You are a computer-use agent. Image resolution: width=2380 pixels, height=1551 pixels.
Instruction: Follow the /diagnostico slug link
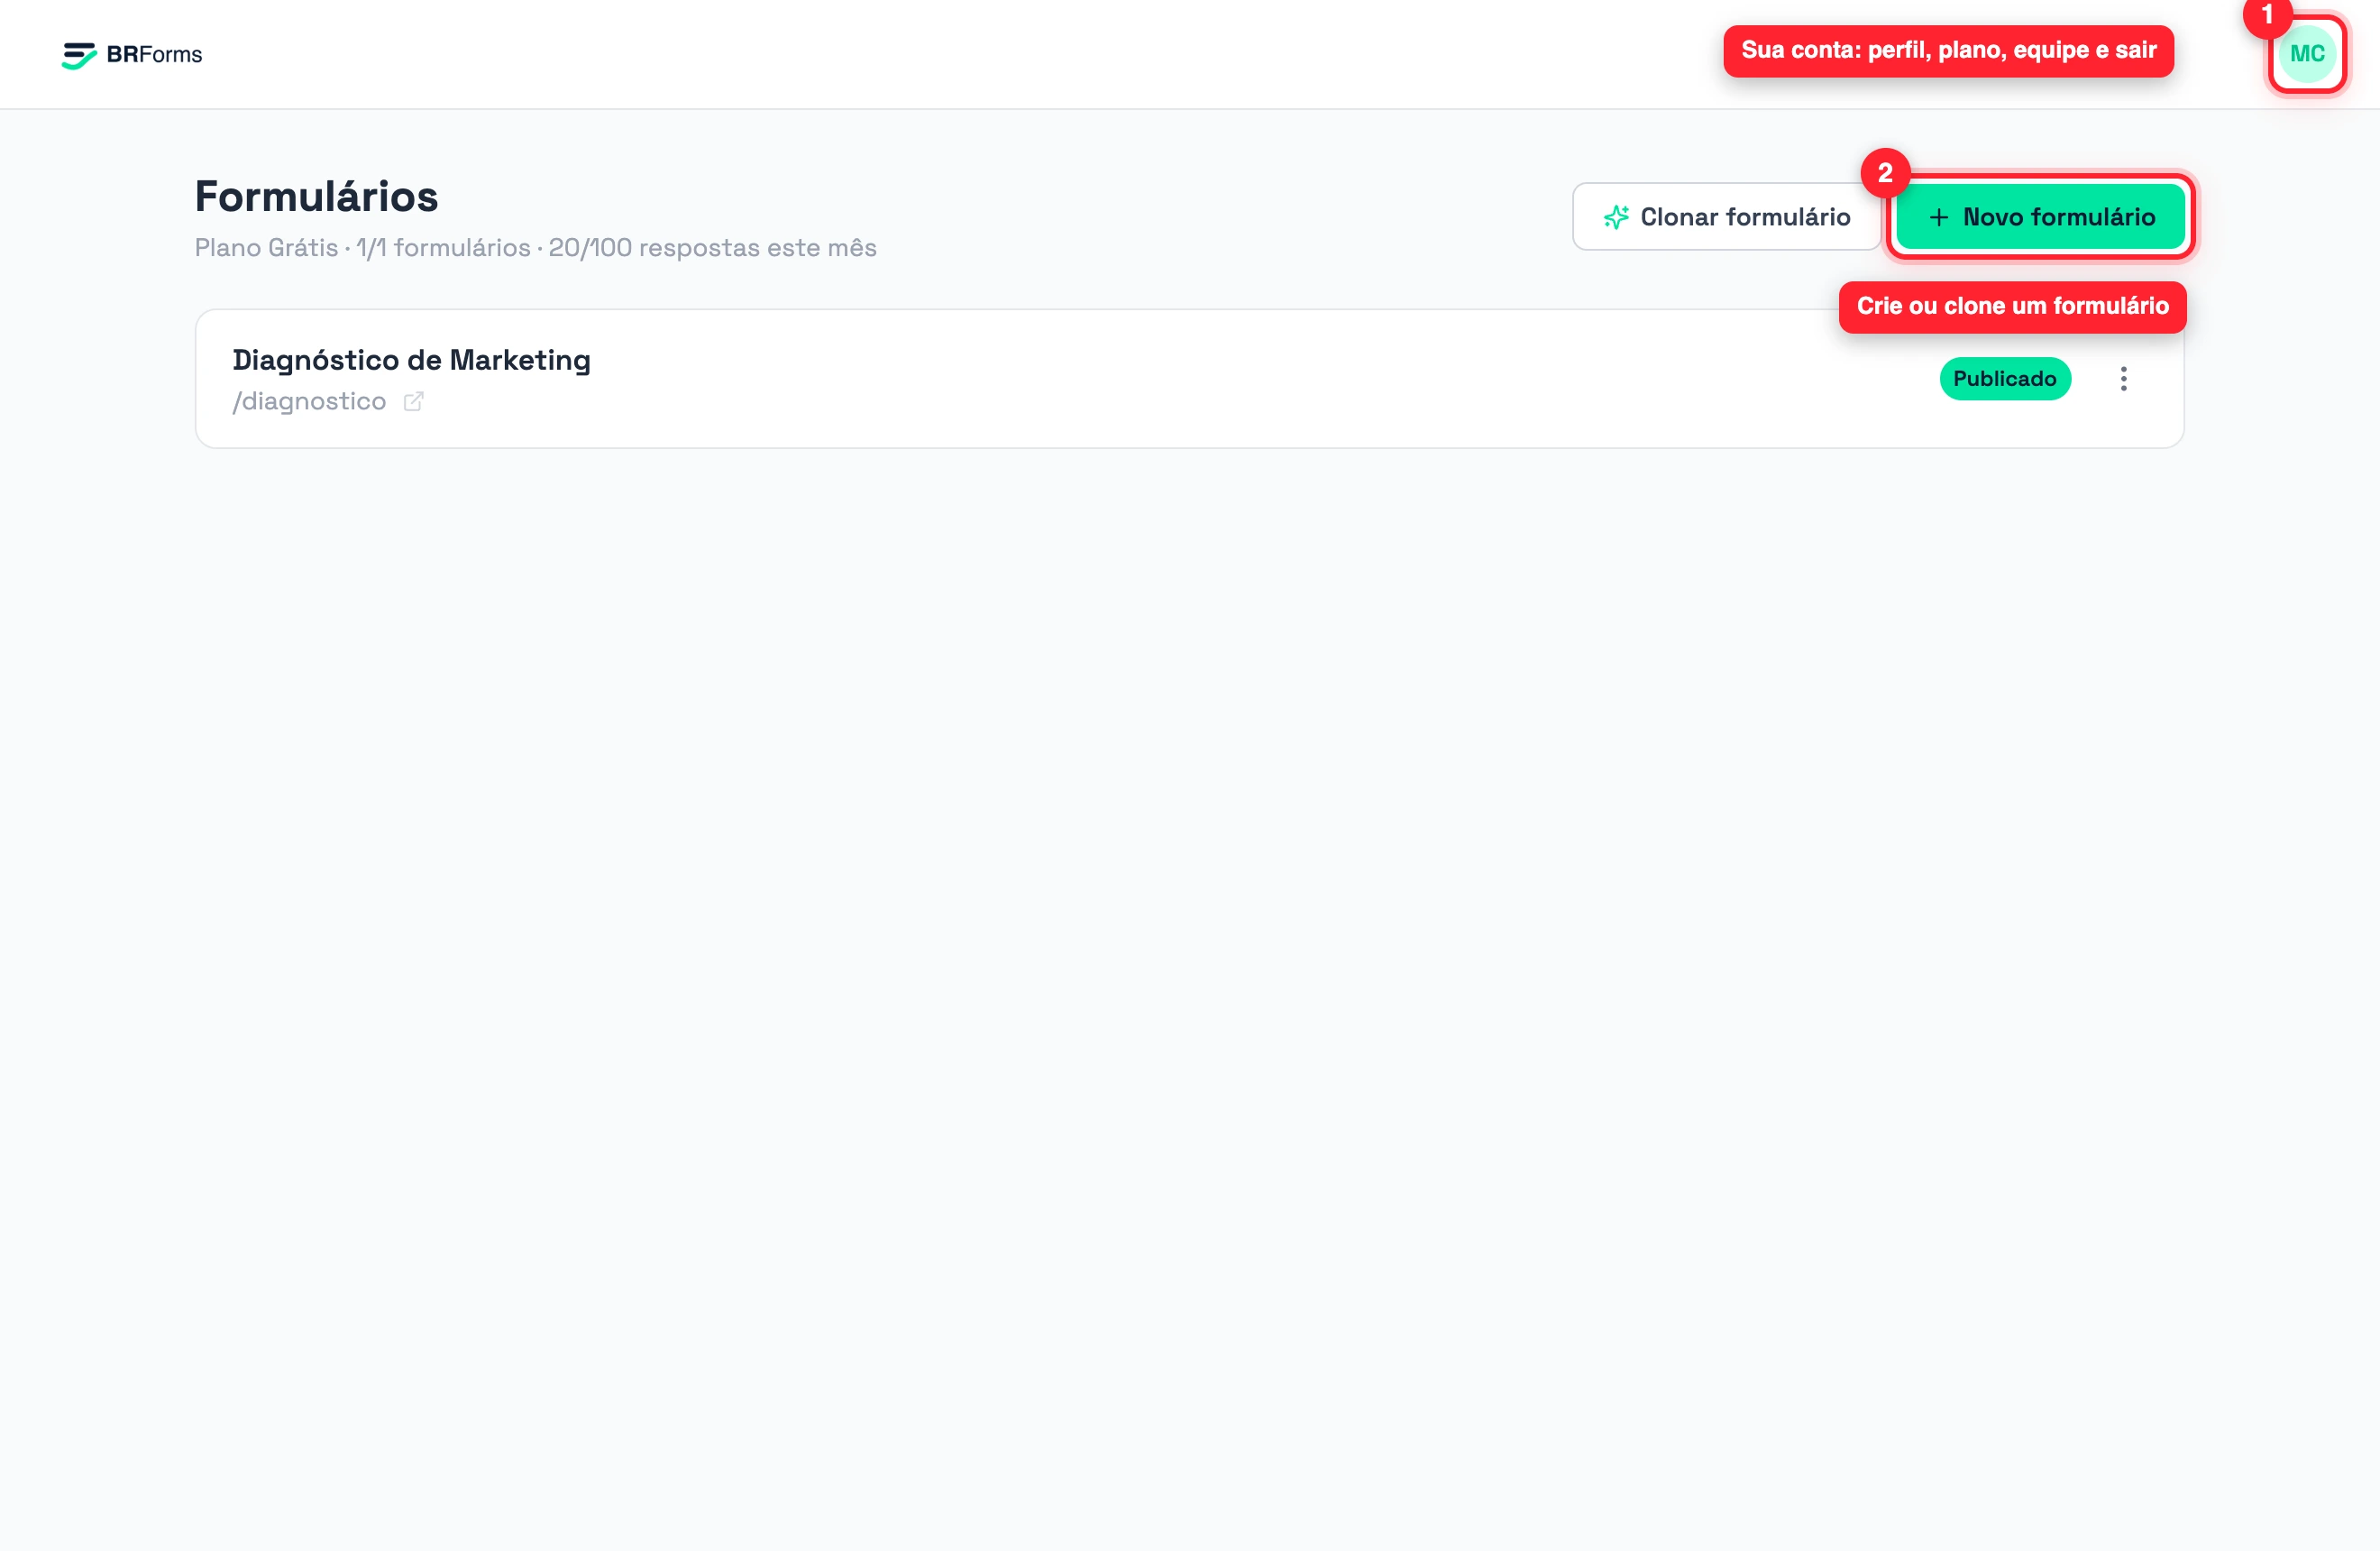[309, 401]
